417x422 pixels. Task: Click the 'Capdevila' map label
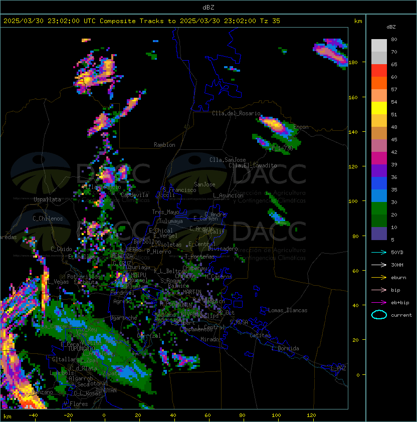point(134,195)
